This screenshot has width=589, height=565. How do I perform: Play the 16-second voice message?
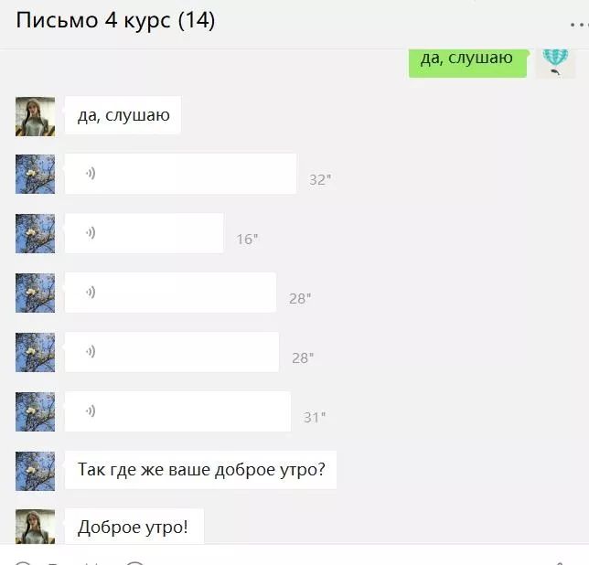[x=144, y=233]
